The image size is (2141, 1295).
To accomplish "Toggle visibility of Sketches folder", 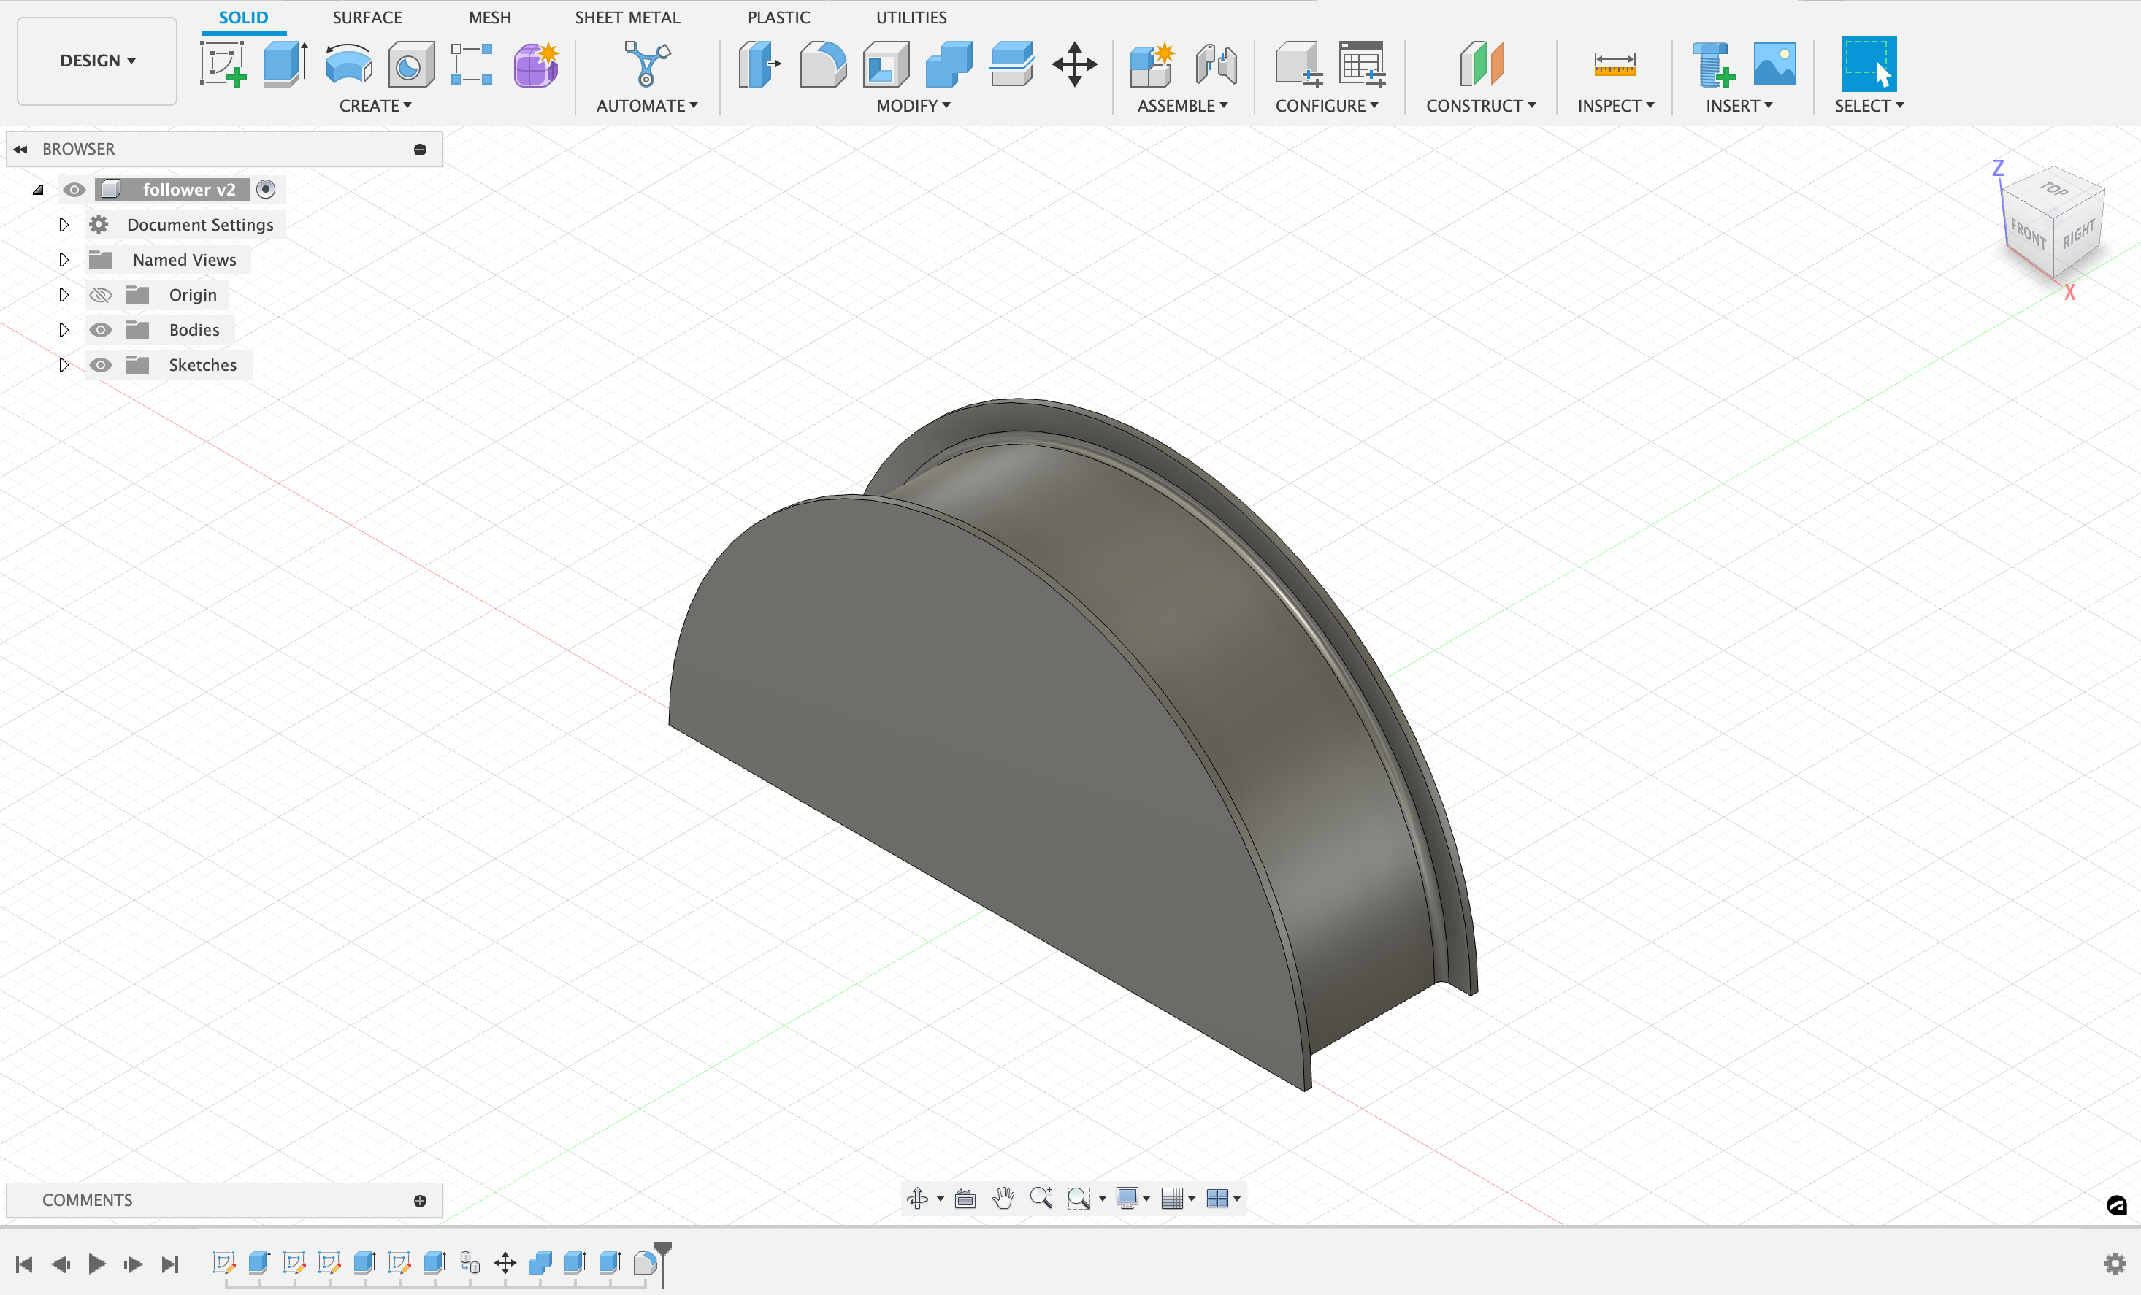I will 98,364.
